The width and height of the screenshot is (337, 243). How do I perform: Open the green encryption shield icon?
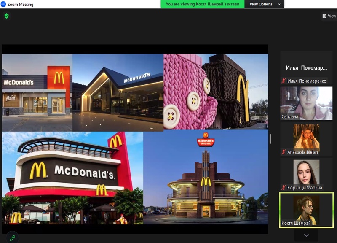[x=7, y=16]
